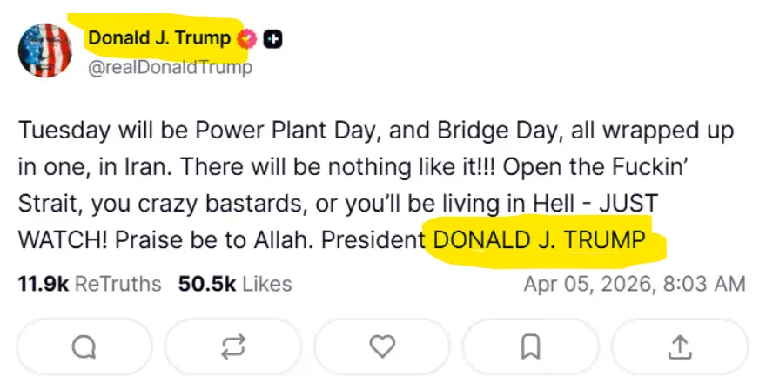The image size is (766, 390).
Task: Click the black plus badge icon
Action: click(273, 39)
